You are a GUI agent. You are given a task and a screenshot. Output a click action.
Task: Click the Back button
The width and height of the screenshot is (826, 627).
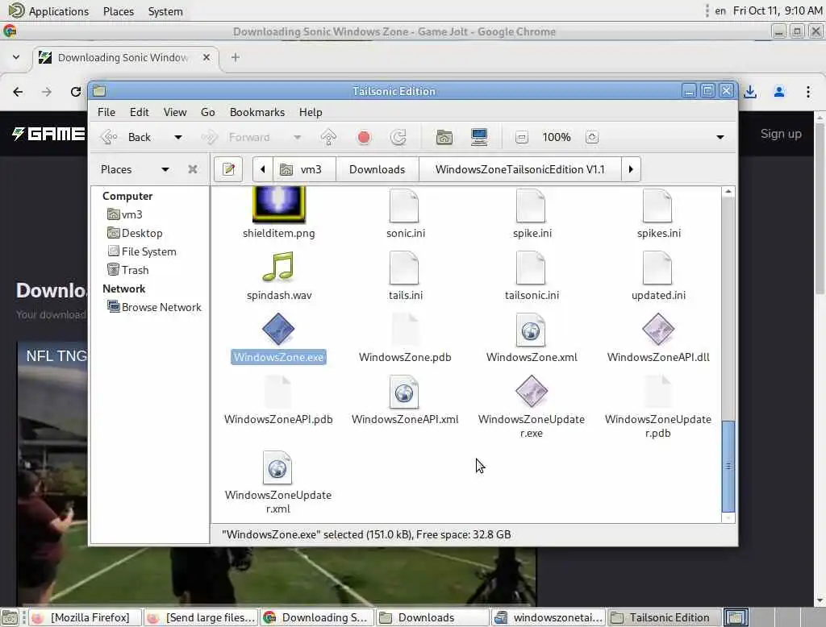(x=127, y=137)
